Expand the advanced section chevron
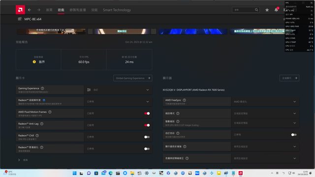This screenshot has width=315, height=177. [19, 160]
